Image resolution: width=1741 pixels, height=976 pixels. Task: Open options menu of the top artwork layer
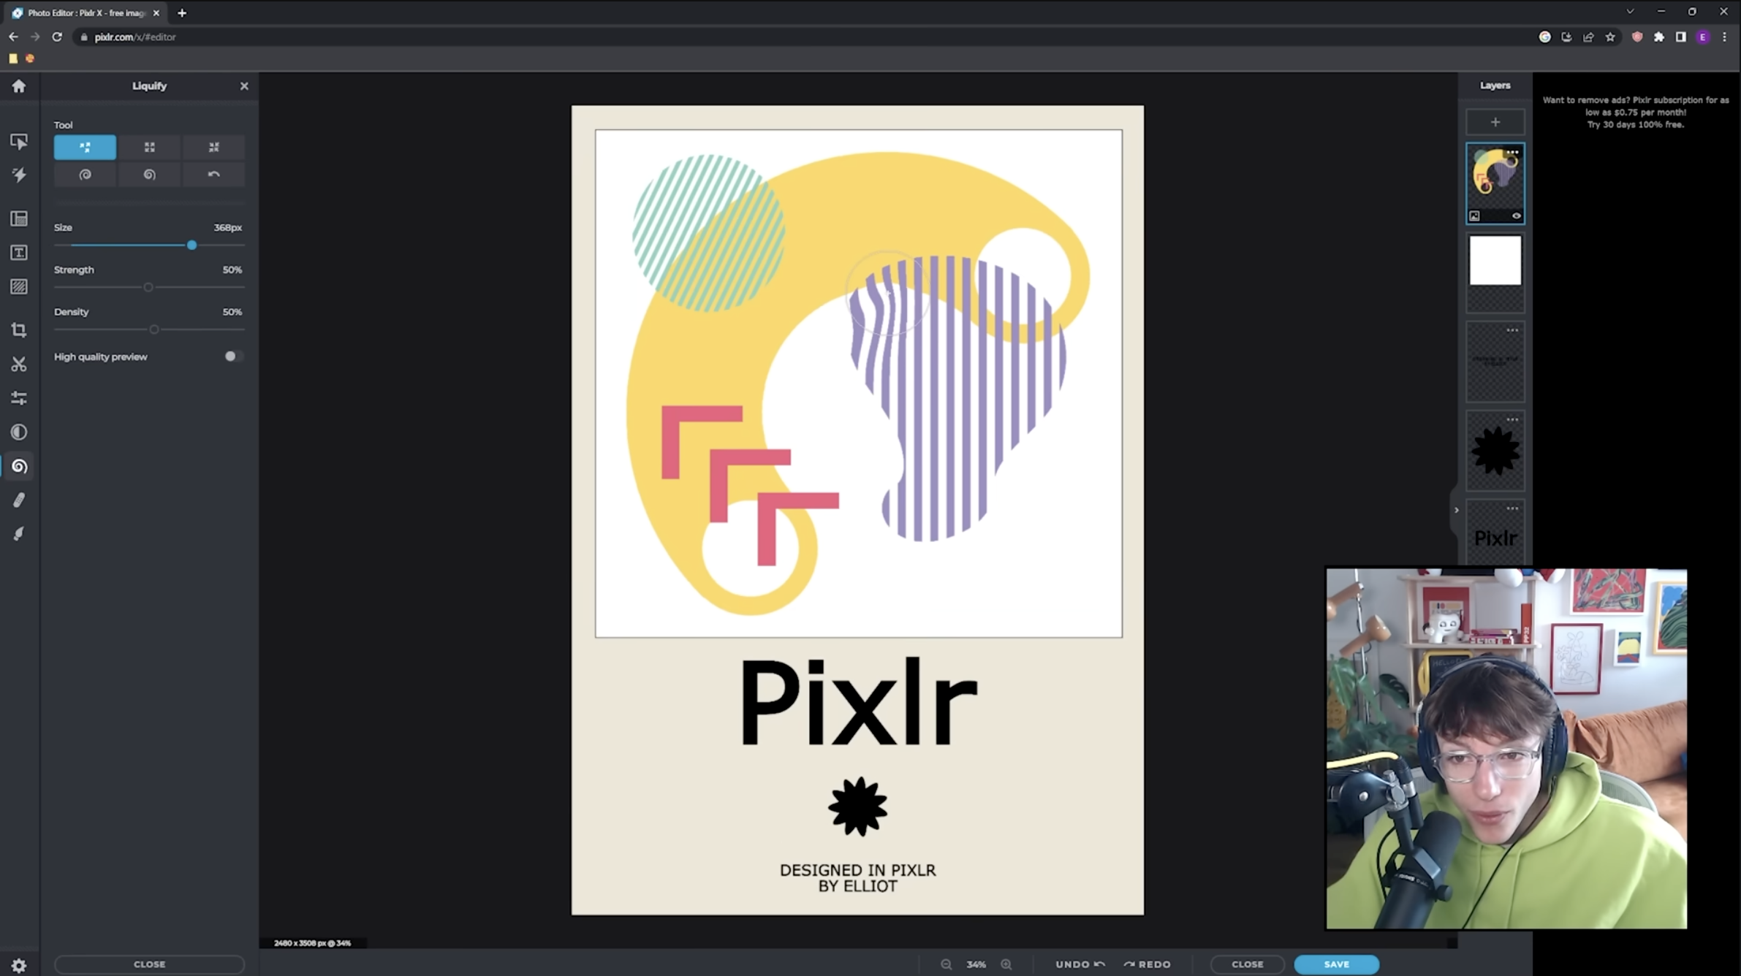click(1513, 153)
